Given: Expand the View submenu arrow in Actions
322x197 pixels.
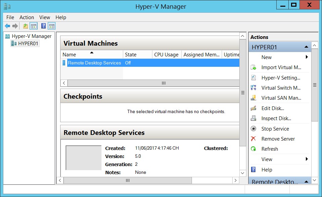Looking at the screenshot, I should point(307,159).
